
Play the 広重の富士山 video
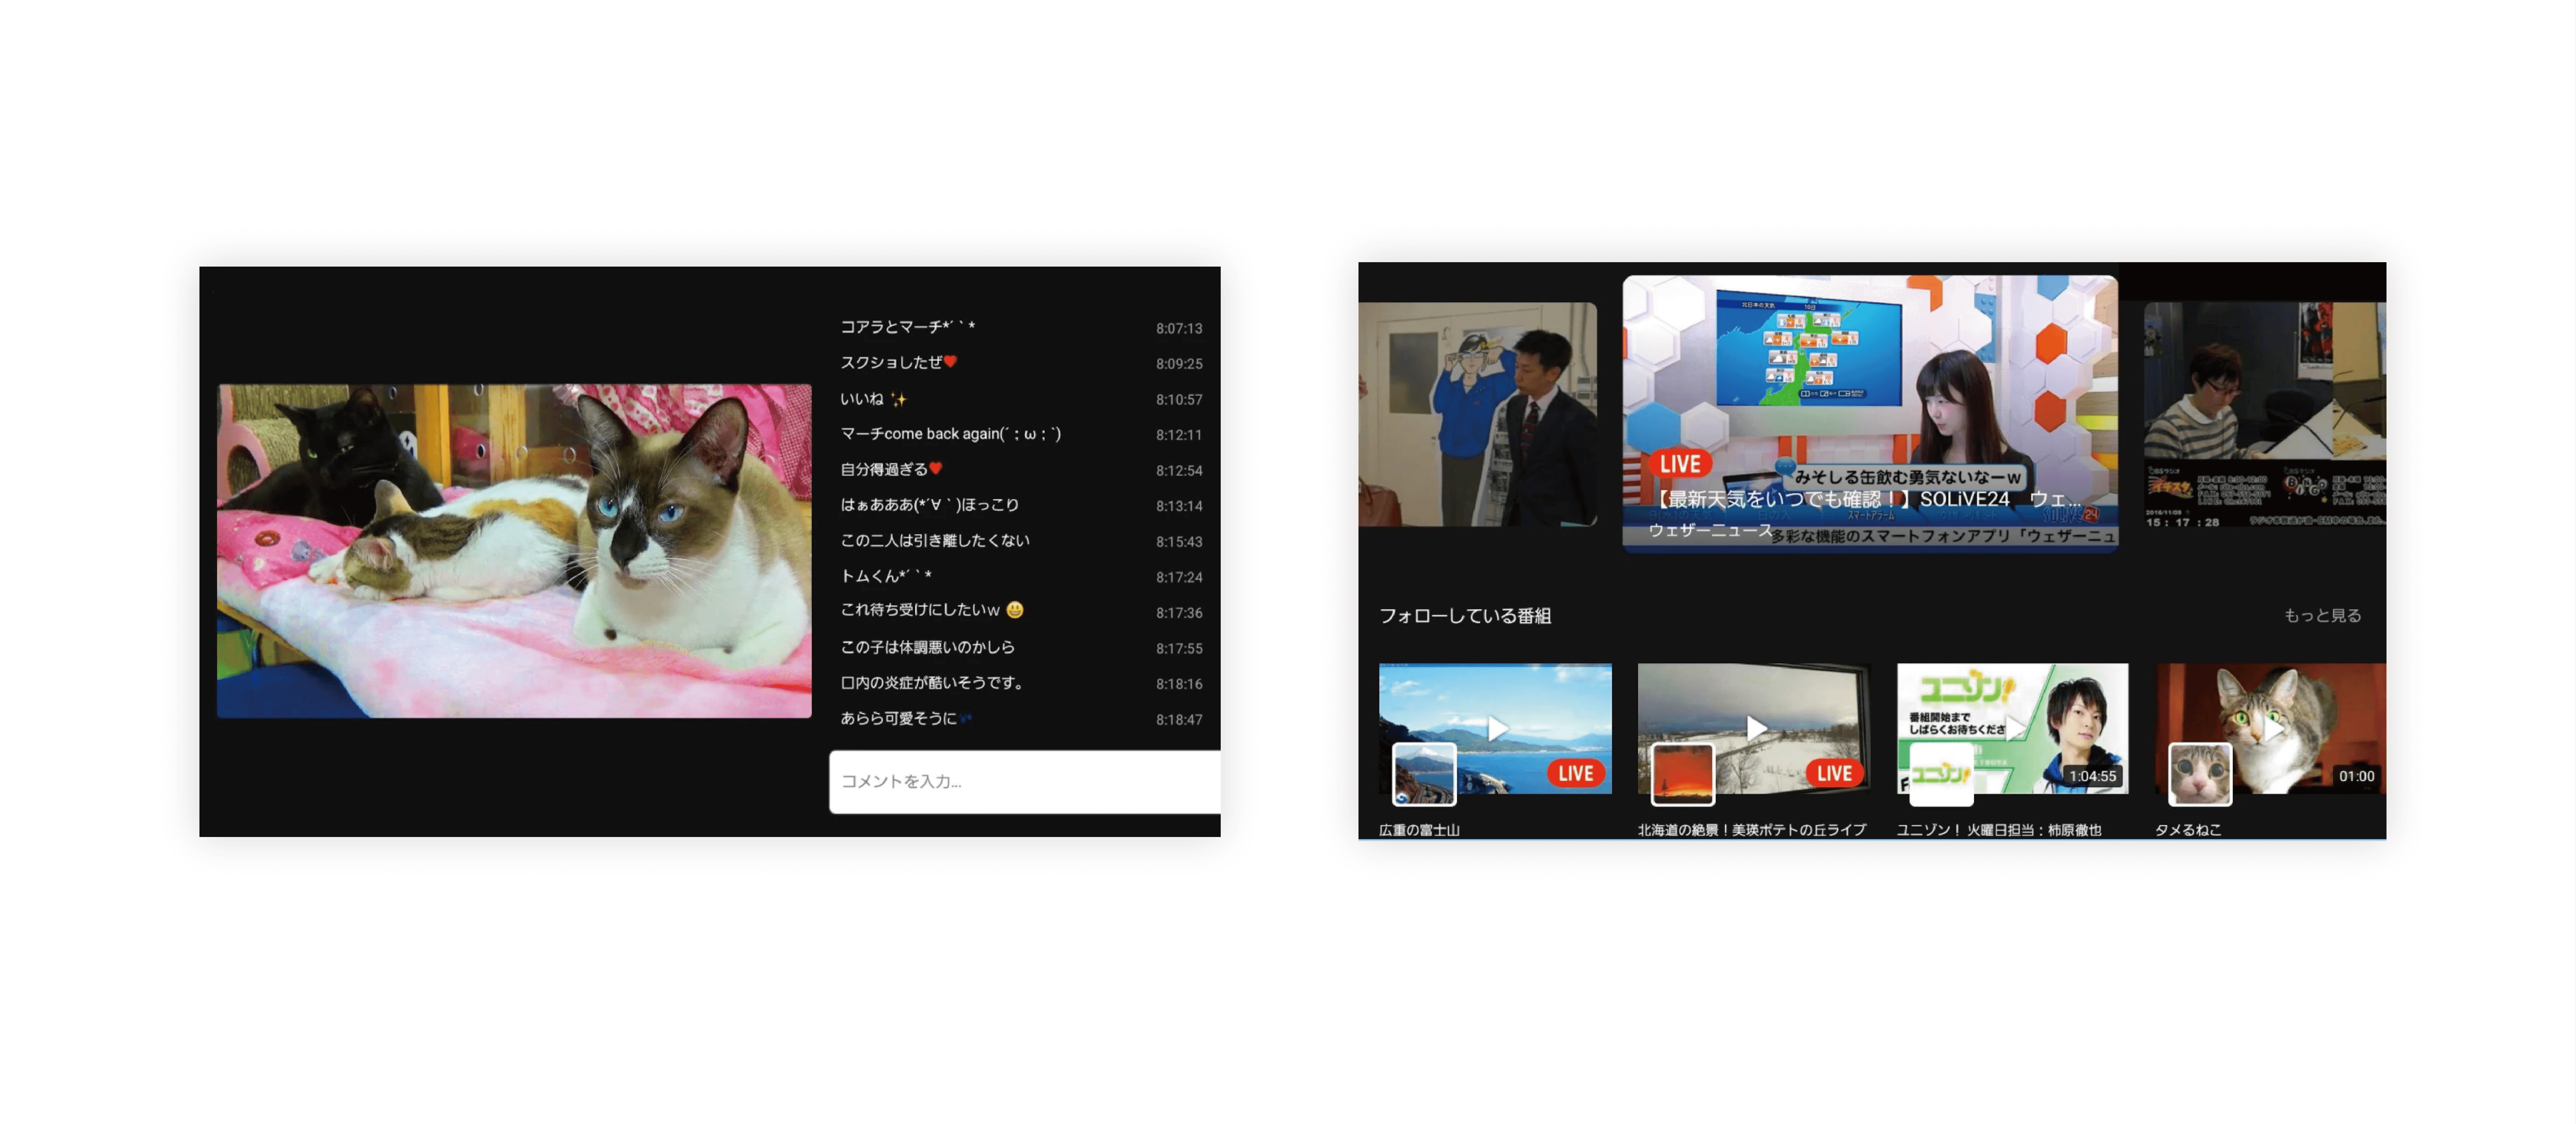1496,729
